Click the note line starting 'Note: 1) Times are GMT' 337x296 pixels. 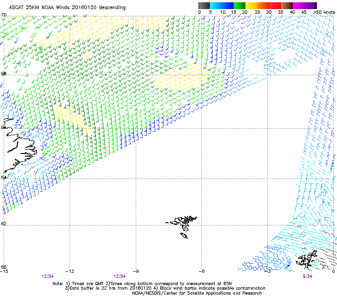coord(142,284)
